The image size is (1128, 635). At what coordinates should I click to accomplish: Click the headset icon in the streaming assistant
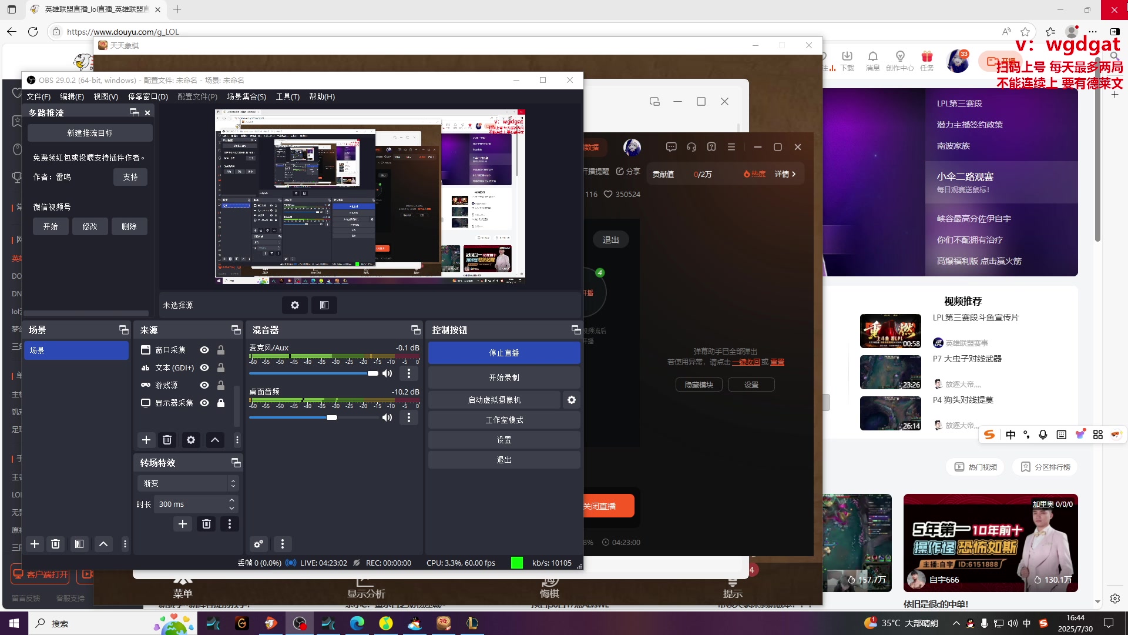tap(691, 147)
